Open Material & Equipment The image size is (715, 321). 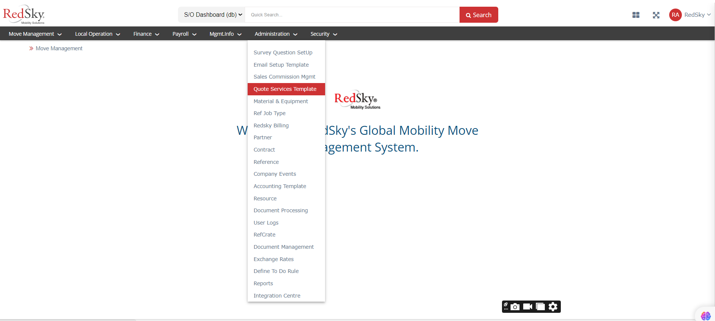click(x=286, y=101)
